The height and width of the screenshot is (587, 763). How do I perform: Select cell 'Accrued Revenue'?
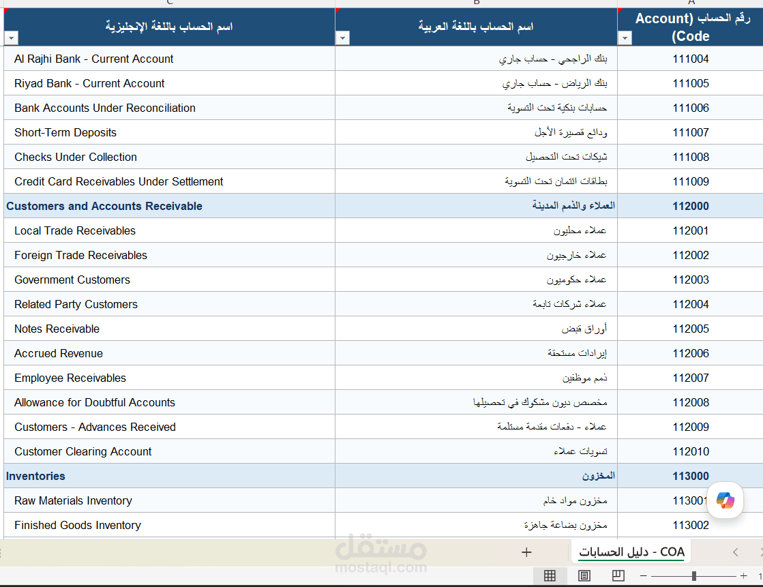point(169,353)
